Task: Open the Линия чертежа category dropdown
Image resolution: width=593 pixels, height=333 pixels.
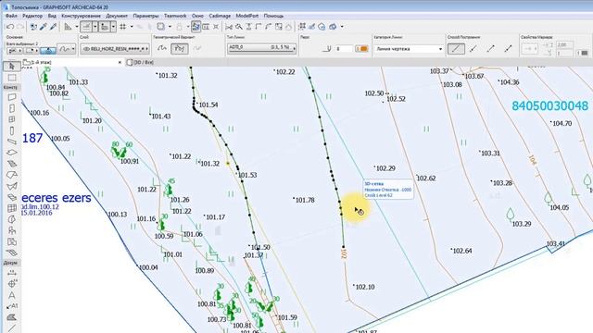Action: tap(409, 49)
